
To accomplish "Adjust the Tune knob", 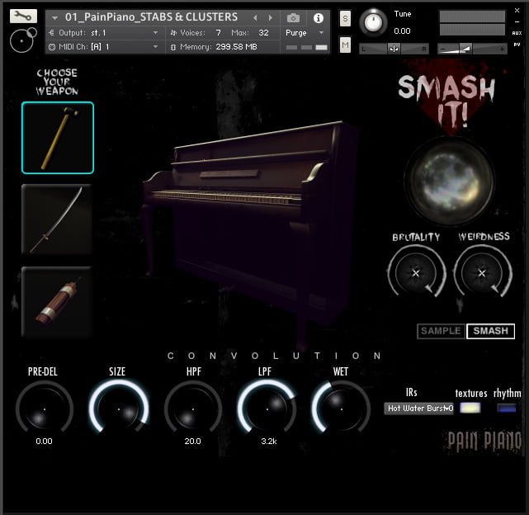I will click(x=373, y=22).
